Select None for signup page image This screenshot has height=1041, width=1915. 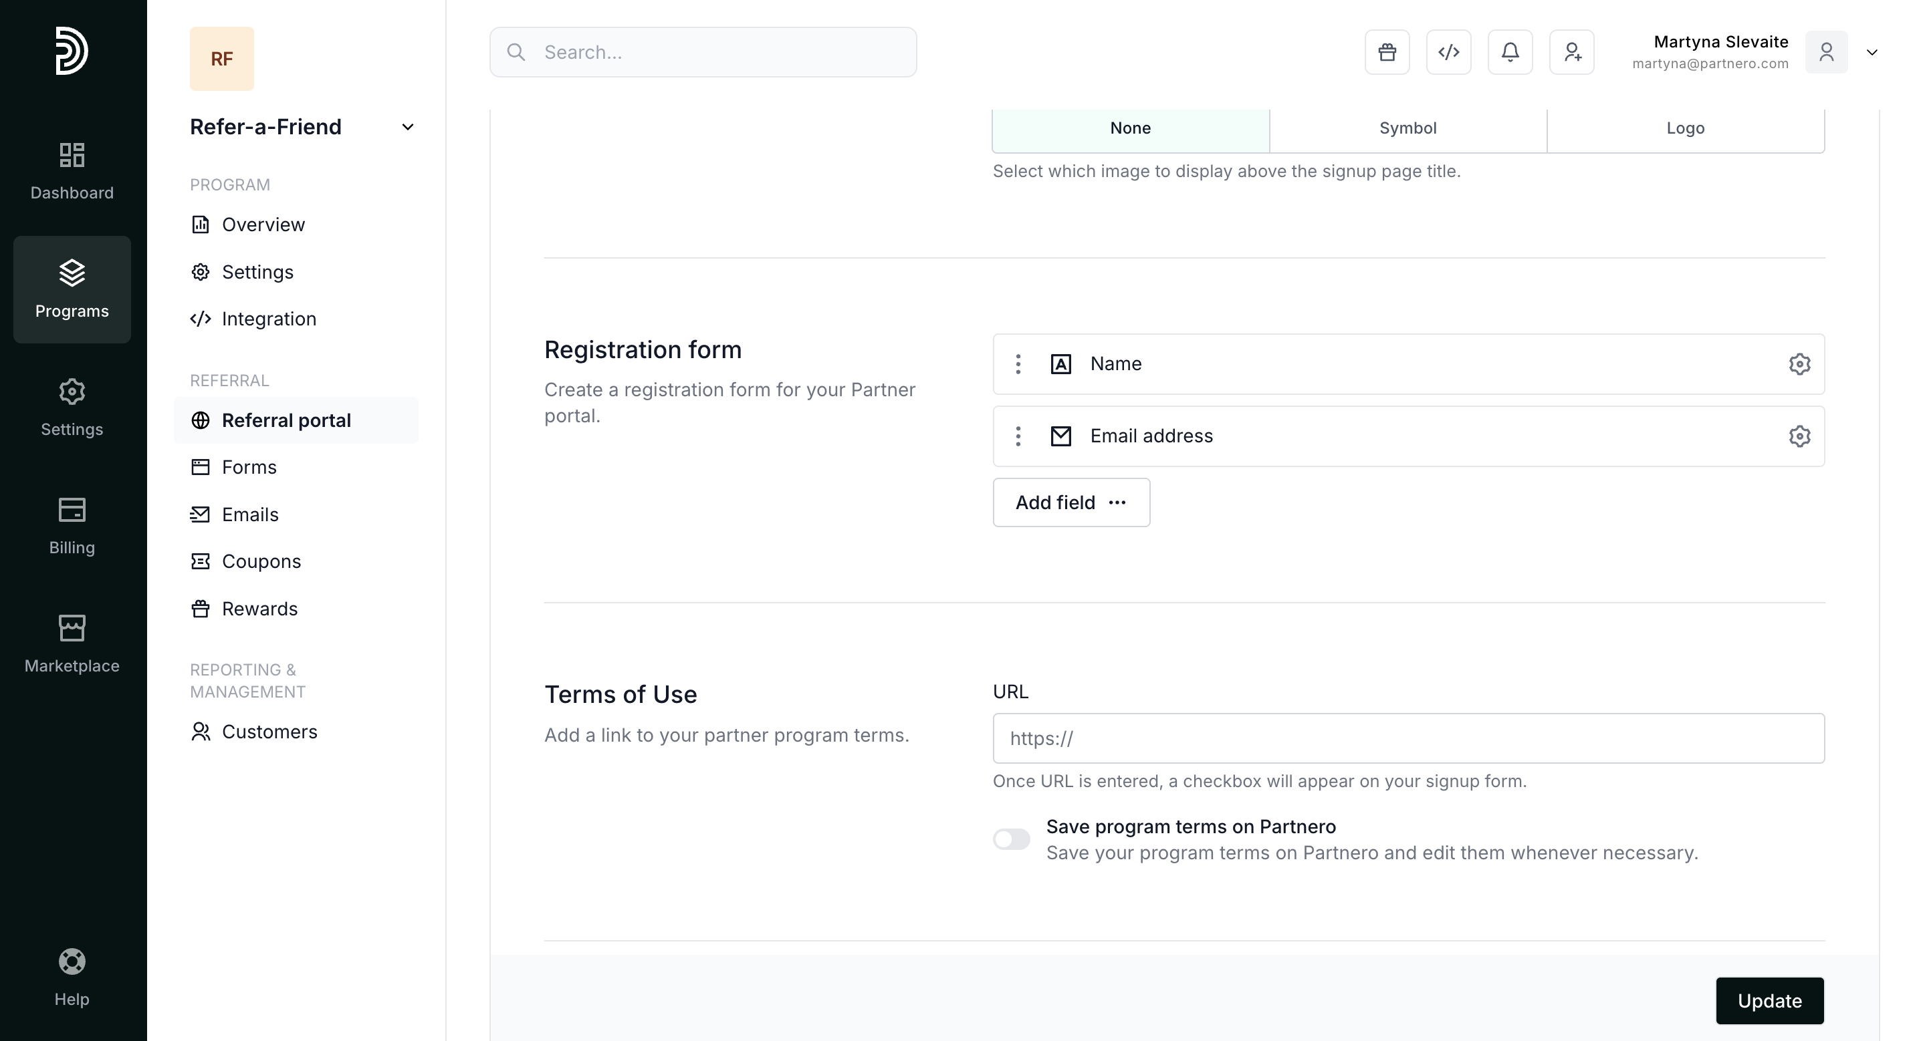tap(1130, 128)
